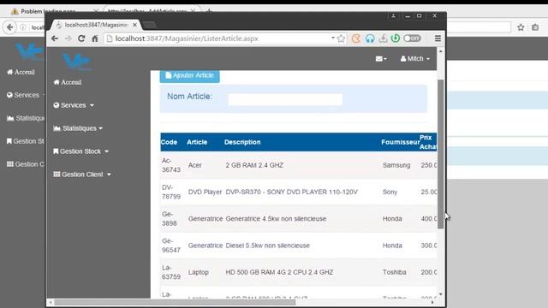This screenshot has height=308, width=548.
Task: Go to Acceuil in the front sidebar
Action: point(68,82)
